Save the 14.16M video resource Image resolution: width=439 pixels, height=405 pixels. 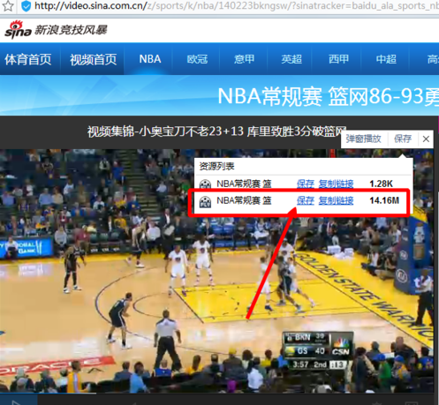pyautogui.click(x=306, y=200)
